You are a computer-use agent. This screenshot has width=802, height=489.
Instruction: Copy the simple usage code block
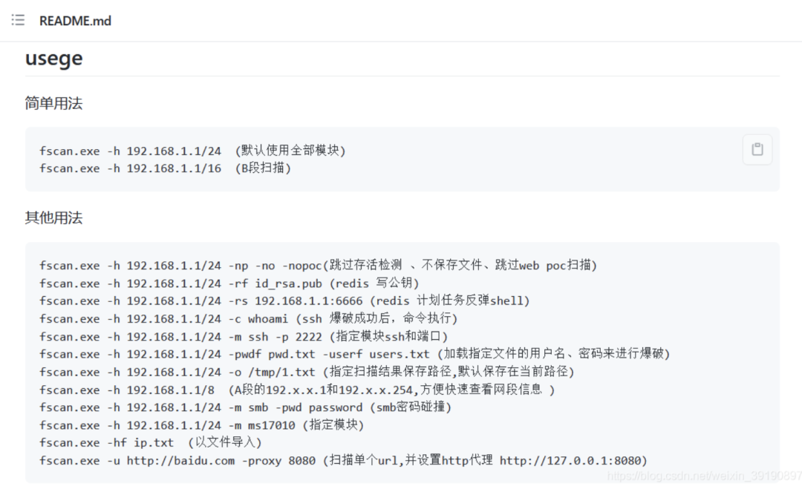click(x=757, y=149)
